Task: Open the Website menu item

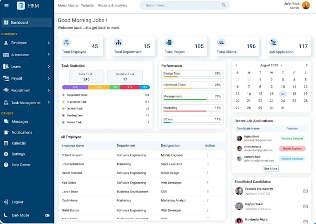Action: 87,6
